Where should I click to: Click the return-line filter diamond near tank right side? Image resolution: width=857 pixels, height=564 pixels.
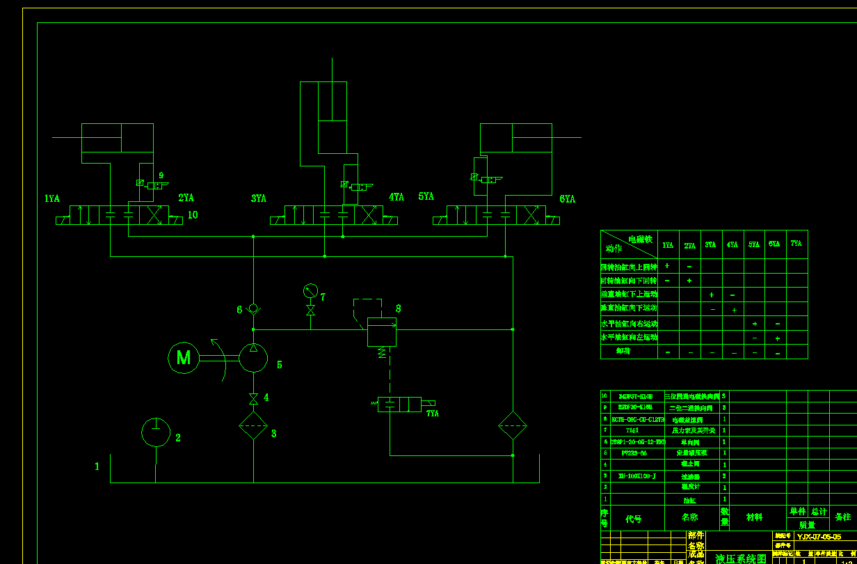coord(513,425)
